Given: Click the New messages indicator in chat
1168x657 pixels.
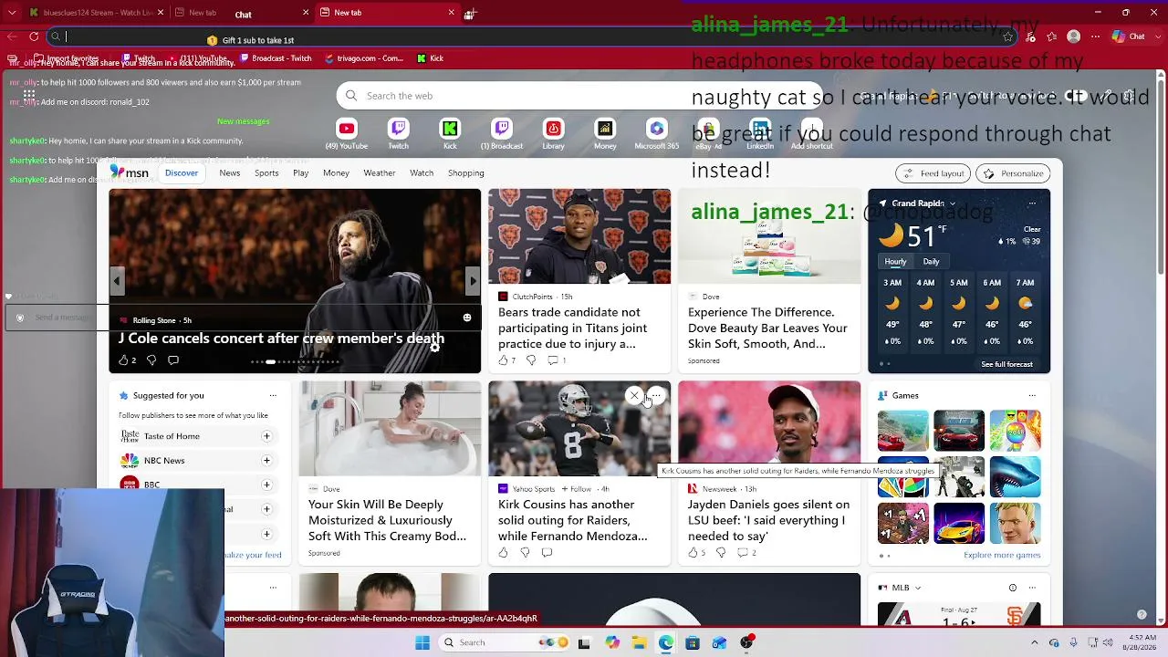Looking at the screenshot, I should (x=244, y=121).
